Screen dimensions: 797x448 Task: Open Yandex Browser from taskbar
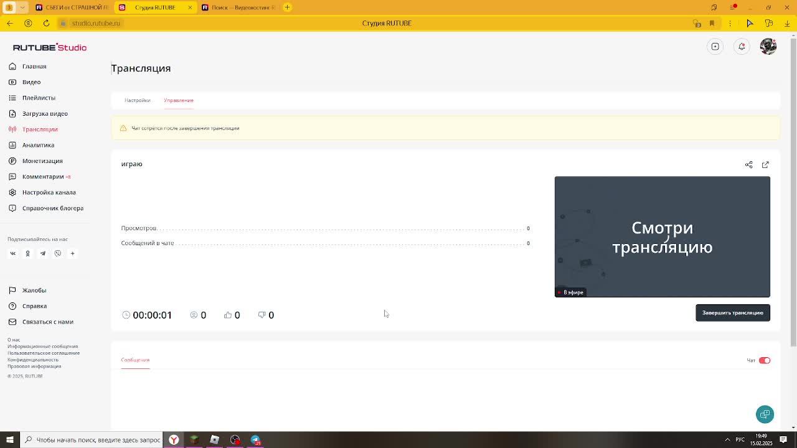pos(174,440)
